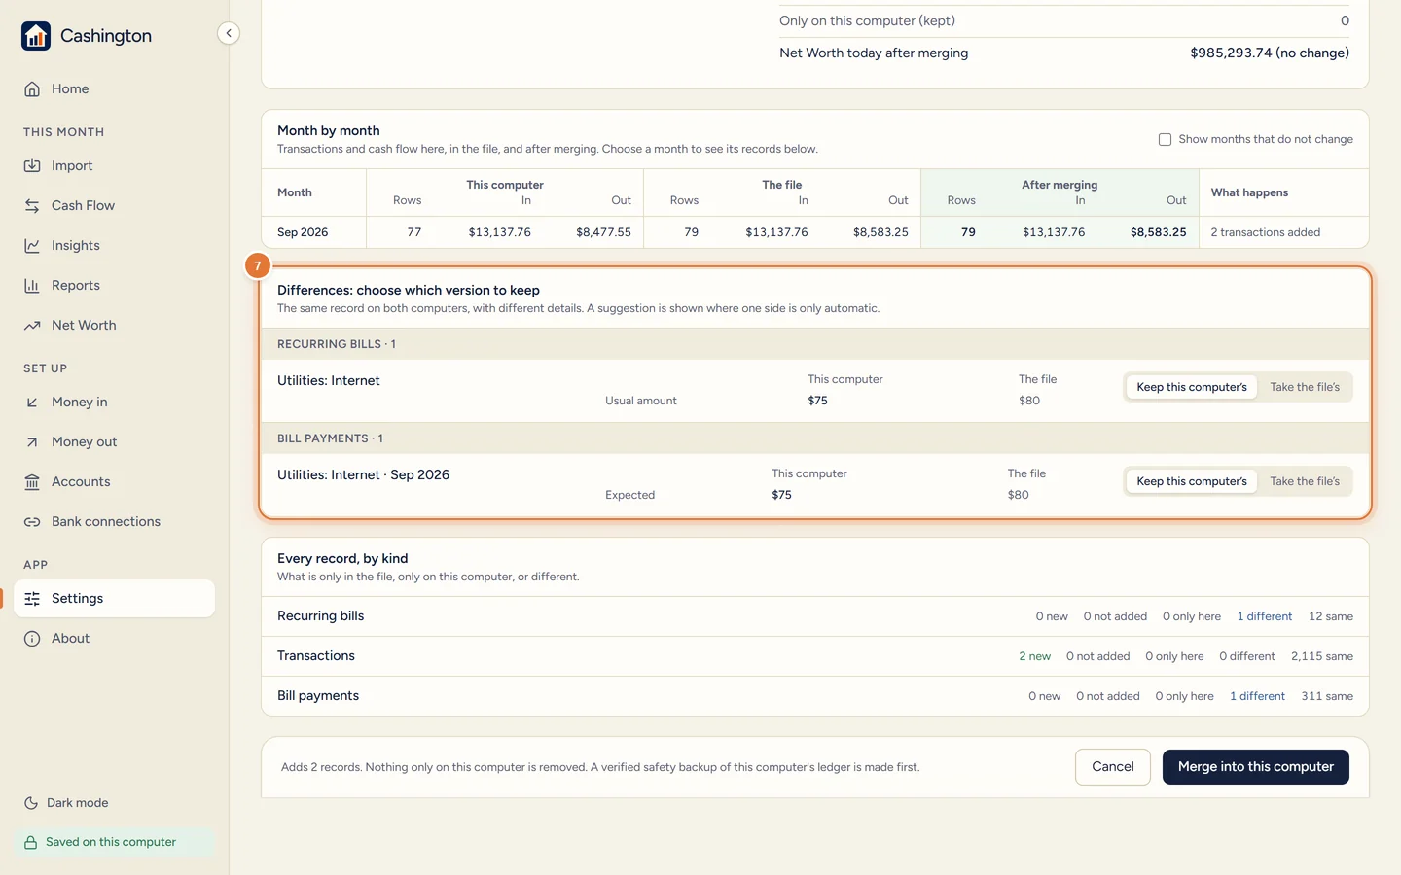Click the Cashington logo icon
The image size is (1401, 875).
point(36,36)
